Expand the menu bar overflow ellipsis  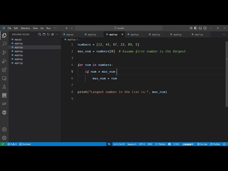55,28
